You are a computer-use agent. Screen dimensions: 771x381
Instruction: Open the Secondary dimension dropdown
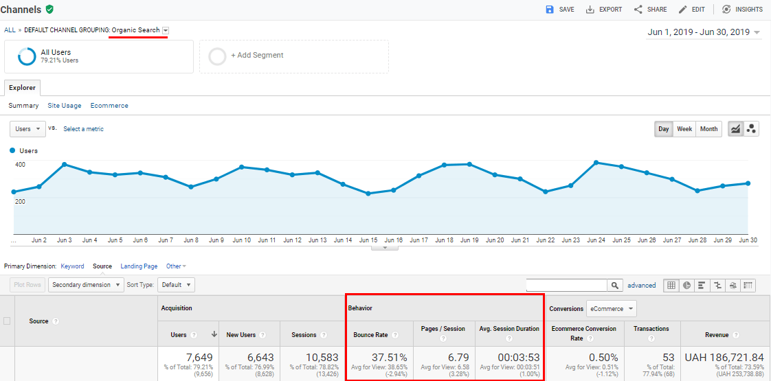tap(86, 285)
